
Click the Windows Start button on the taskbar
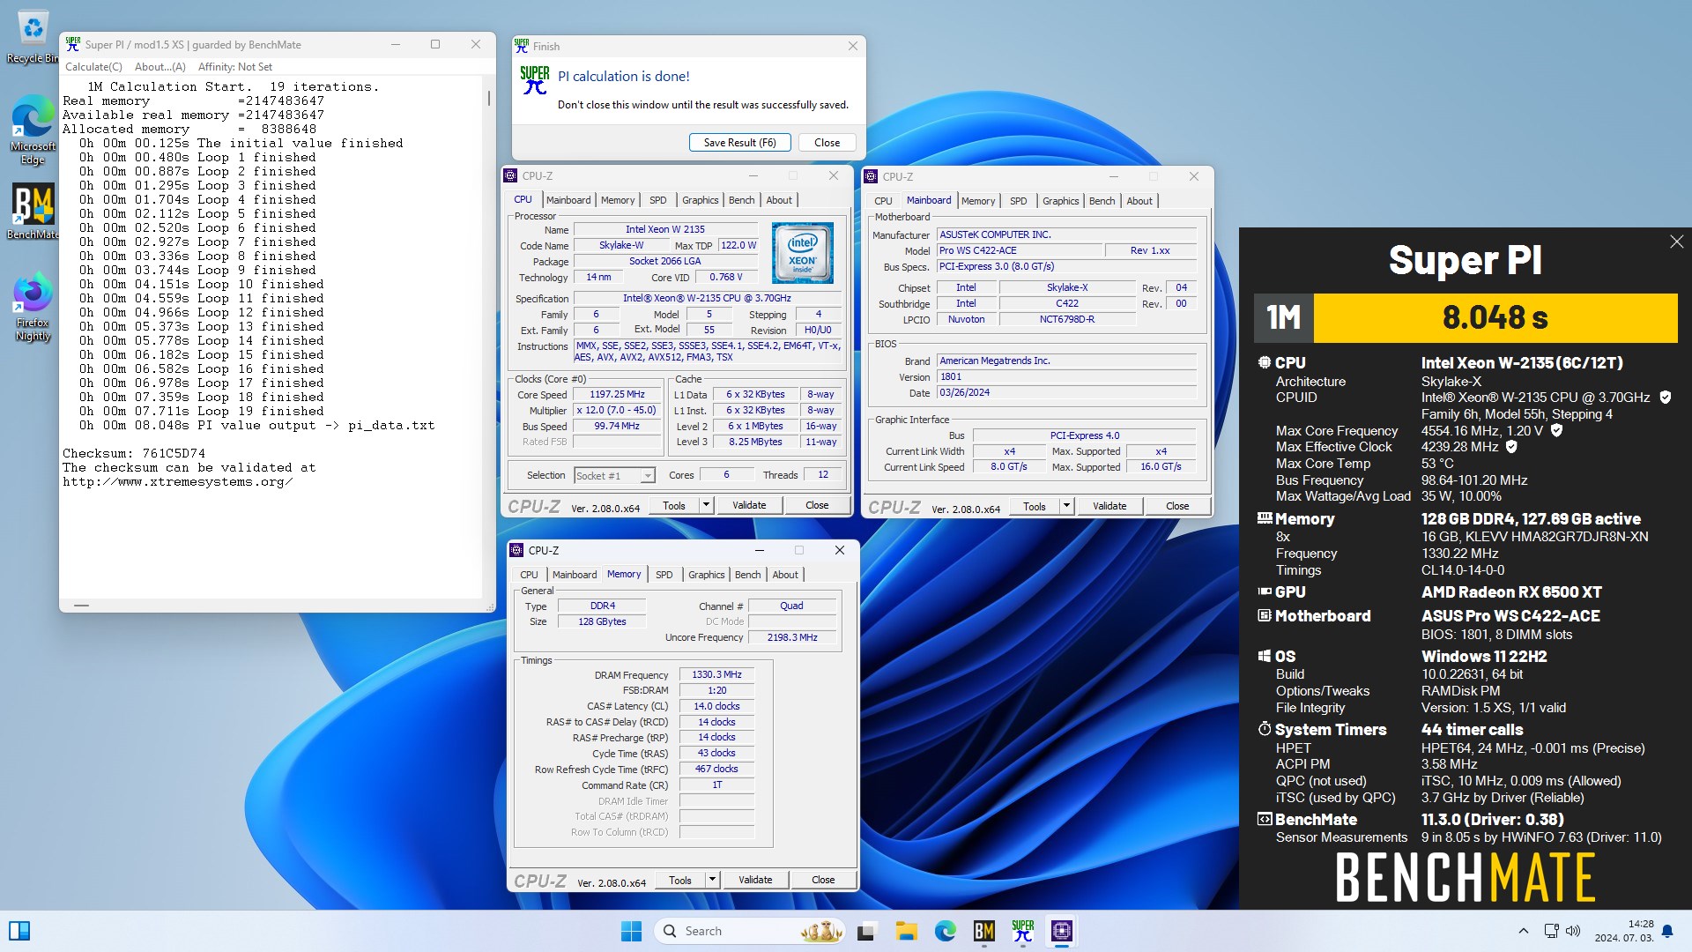point(631,931)
